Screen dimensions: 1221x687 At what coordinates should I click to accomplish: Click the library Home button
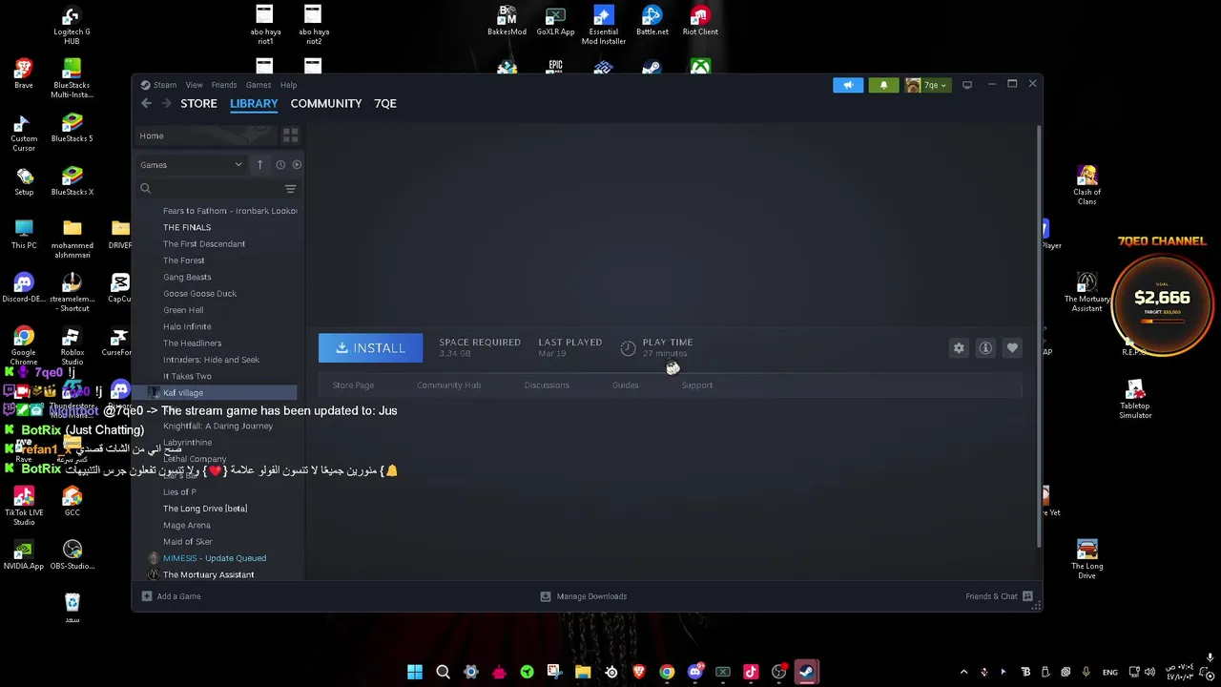(205, 135)
